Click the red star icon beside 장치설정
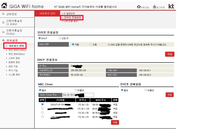205x129 pixels. 3,40
